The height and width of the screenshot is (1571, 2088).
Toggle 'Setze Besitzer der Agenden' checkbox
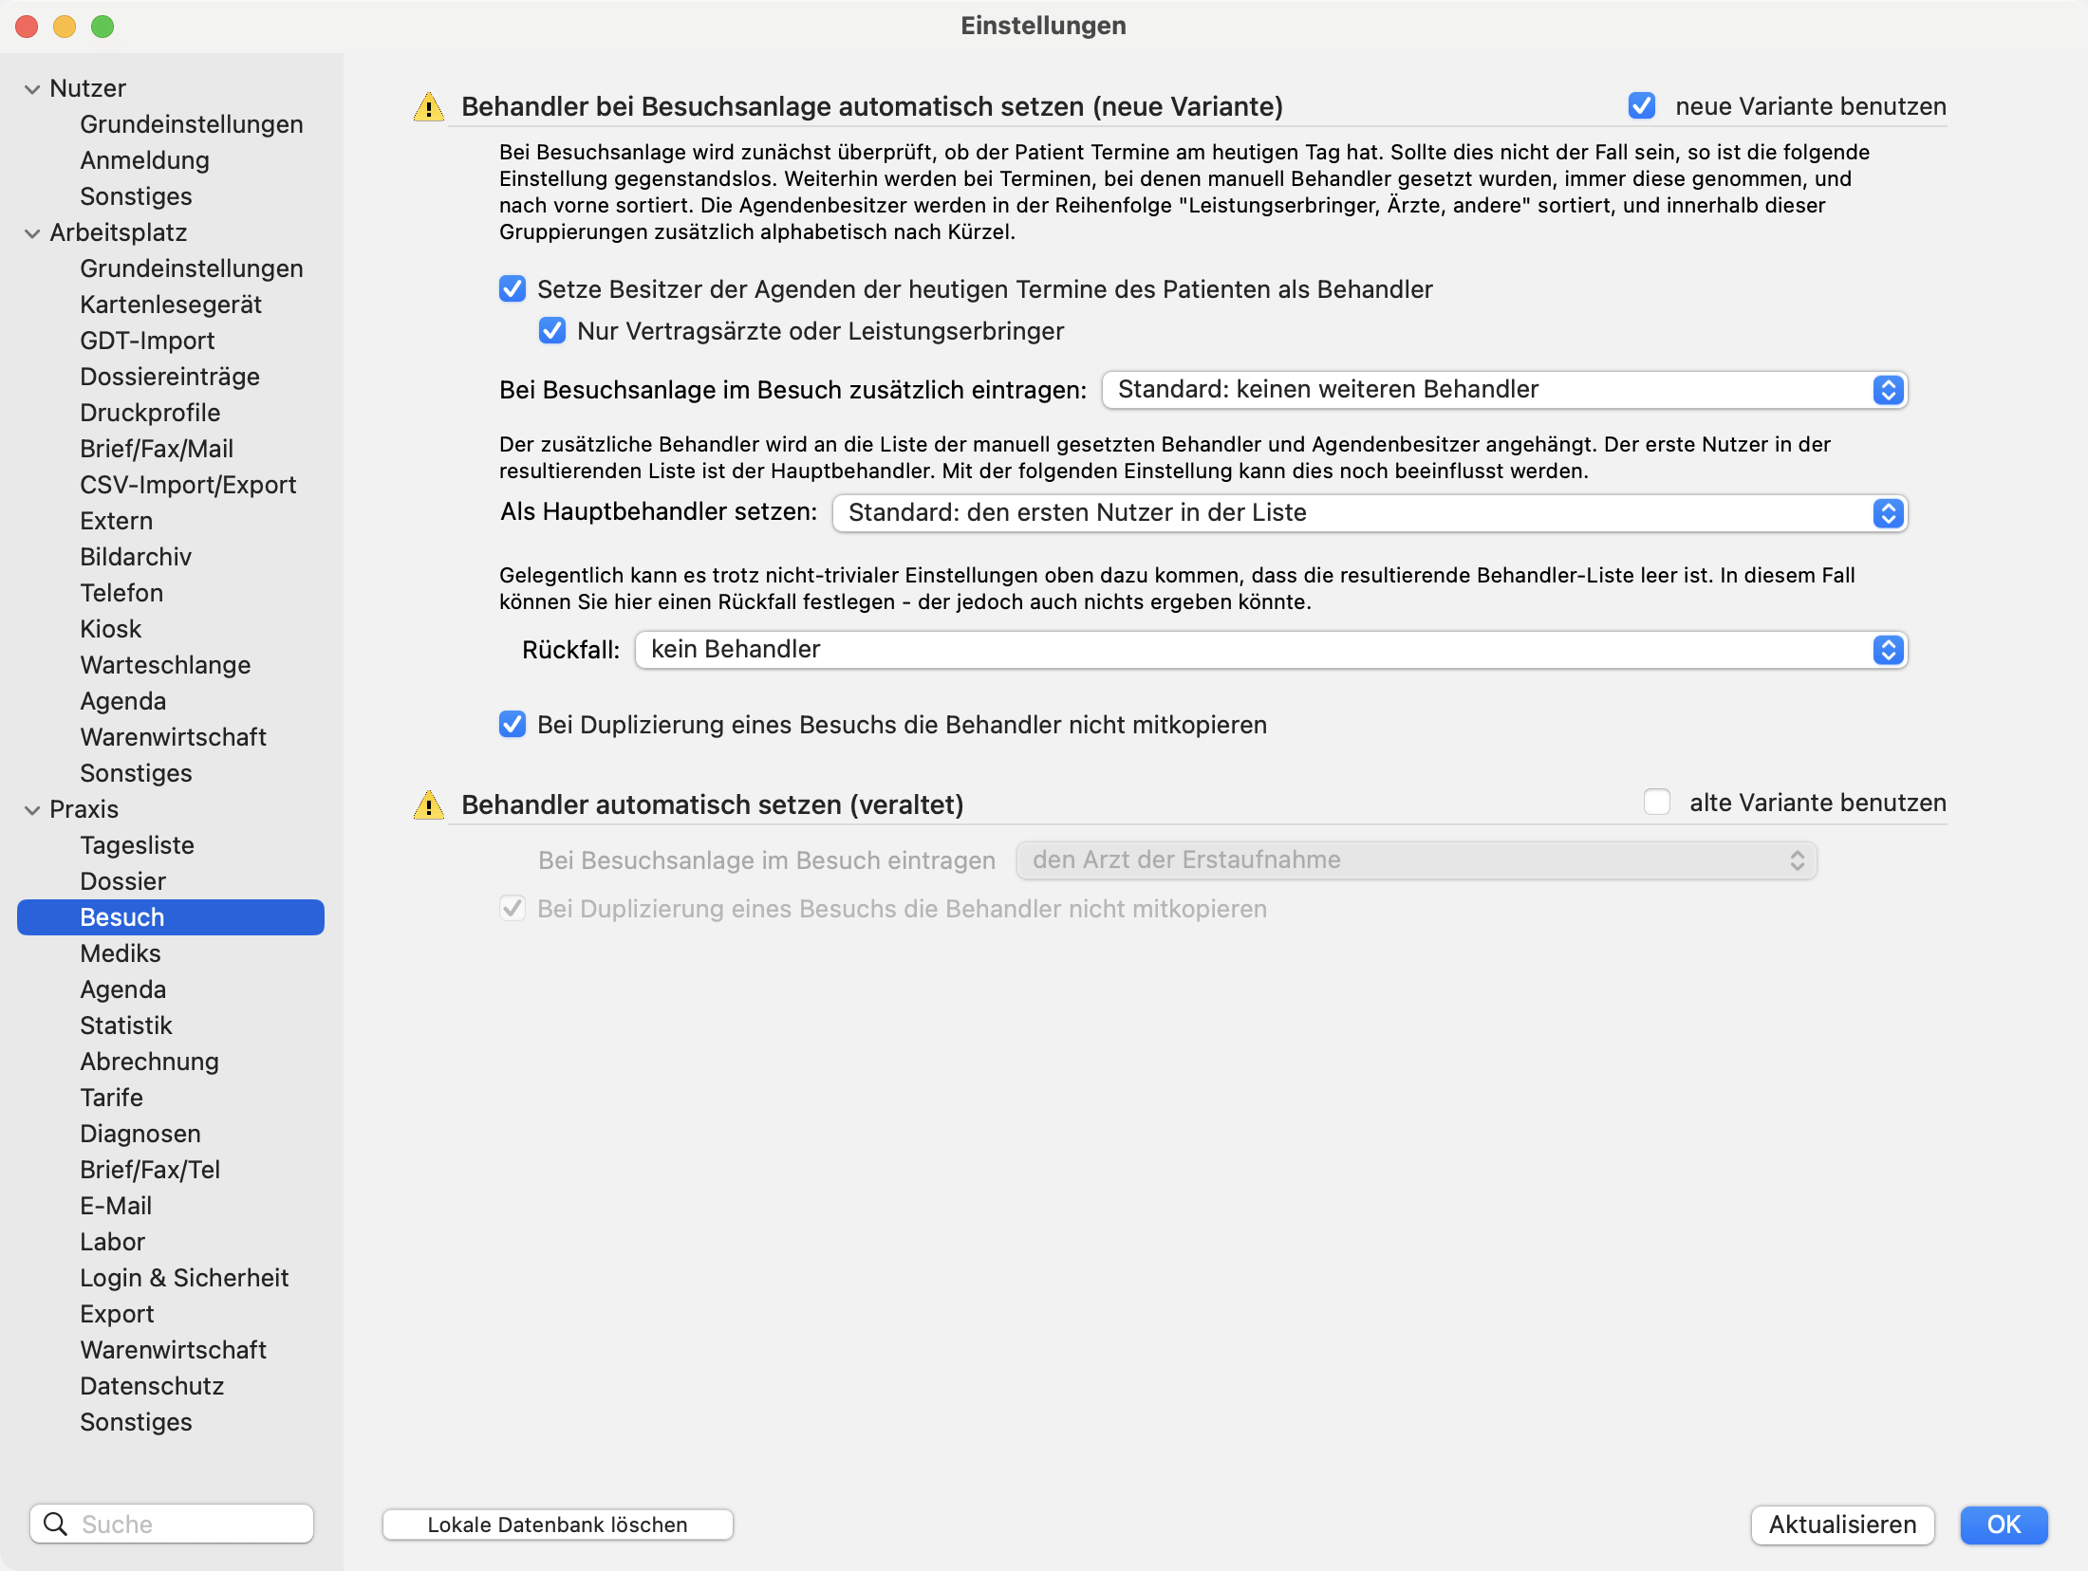(513, 289)
